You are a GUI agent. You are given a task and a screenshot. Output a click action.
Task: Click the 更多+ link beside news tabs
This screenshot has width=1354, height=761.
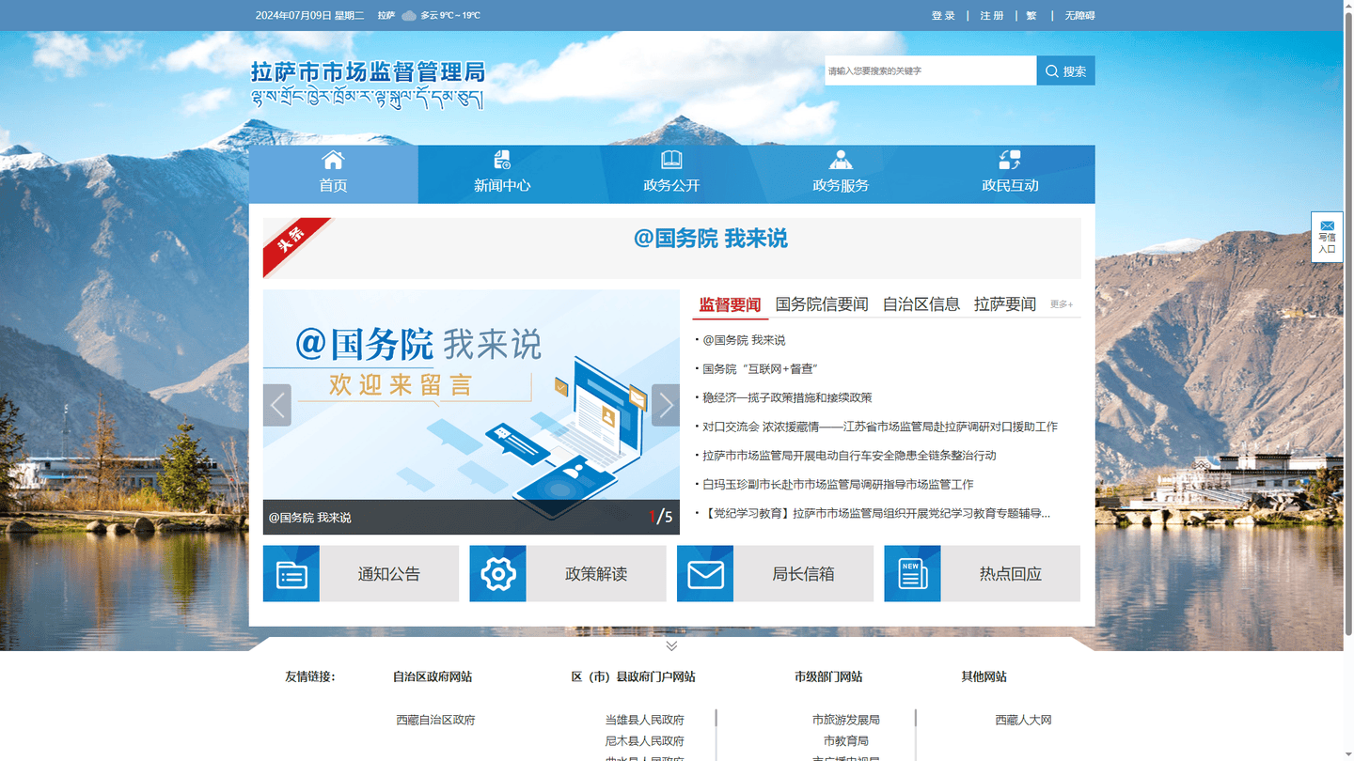click(x=1062, y=304)
